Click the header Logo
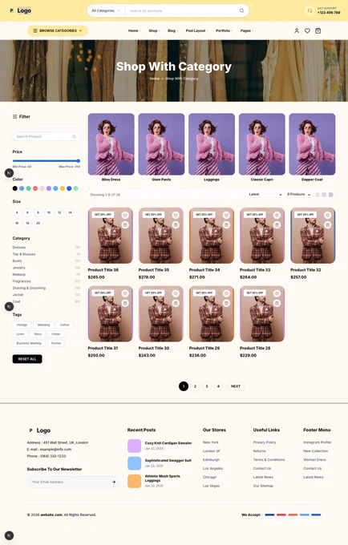This screenshot has width=348, height=545. tap(21, 10)
